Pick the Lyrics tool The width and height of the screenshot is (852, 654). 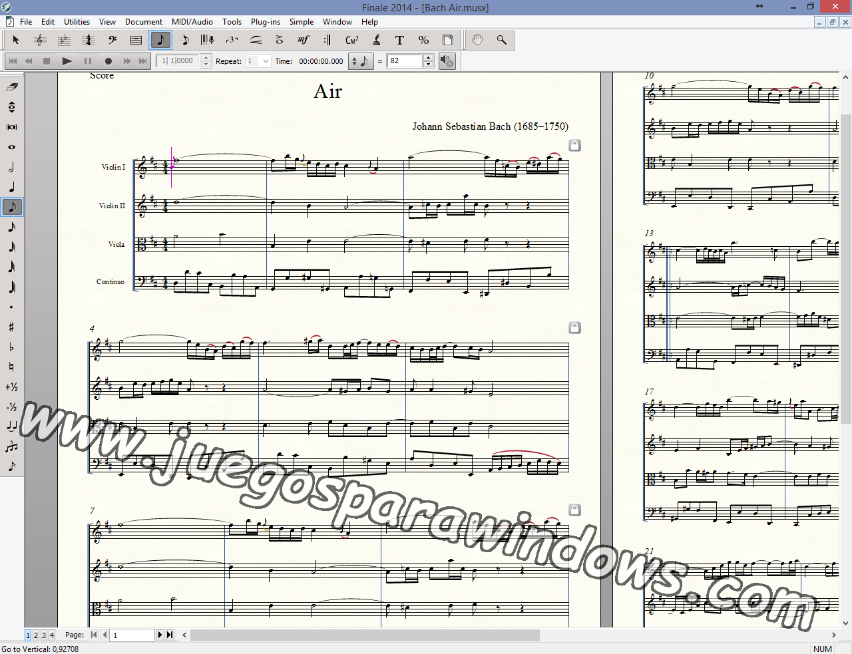(376, 41)
